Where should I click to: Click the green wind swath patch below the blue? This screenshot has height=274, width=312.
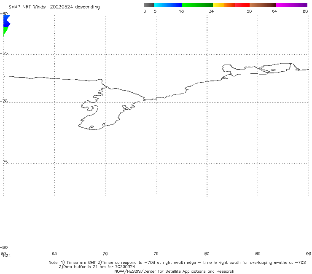5,31
